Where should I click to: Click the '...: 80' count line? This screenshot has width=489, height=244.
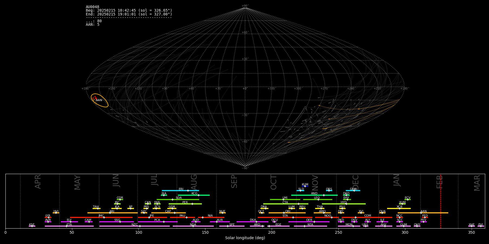point(94,21)
